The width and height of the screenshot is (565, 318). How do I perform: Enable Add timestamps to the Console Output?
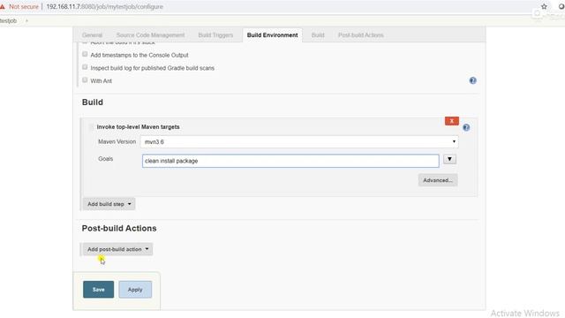85,54
